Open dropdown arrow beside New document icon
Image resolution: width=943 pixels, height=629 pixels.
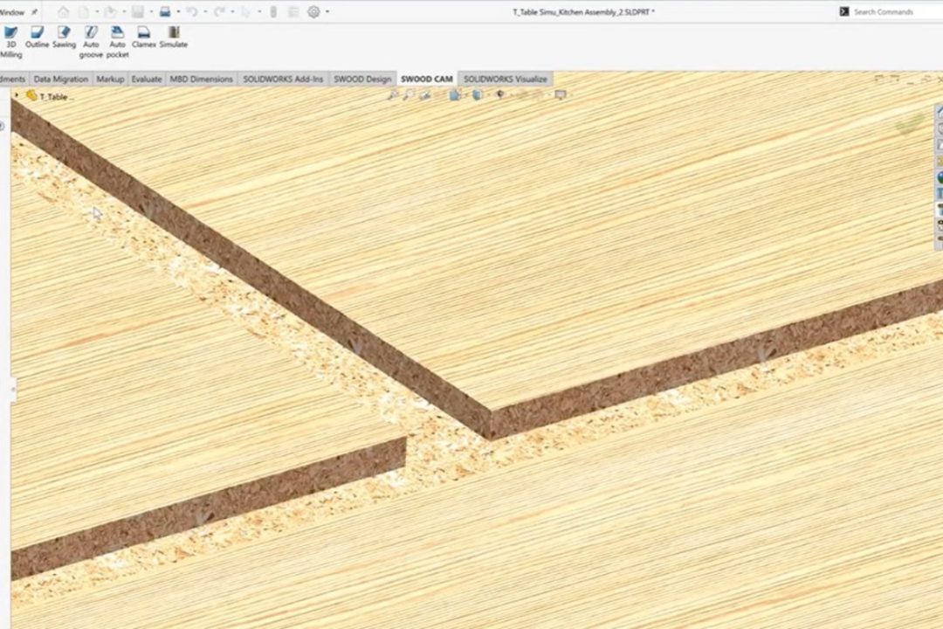coord(97,11)
